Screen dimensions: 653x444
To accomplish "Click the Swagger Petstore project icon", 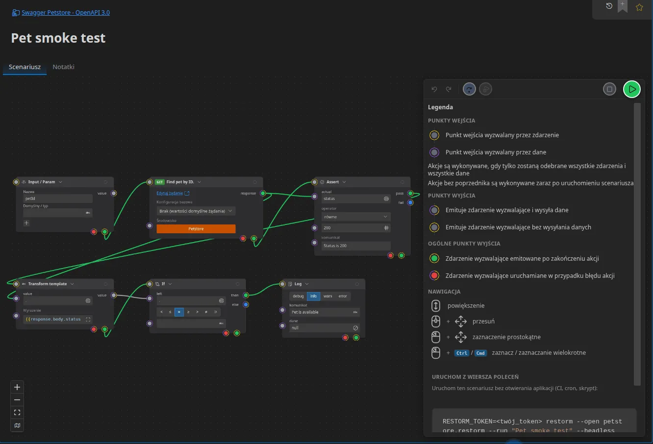I will coord(16,13).
